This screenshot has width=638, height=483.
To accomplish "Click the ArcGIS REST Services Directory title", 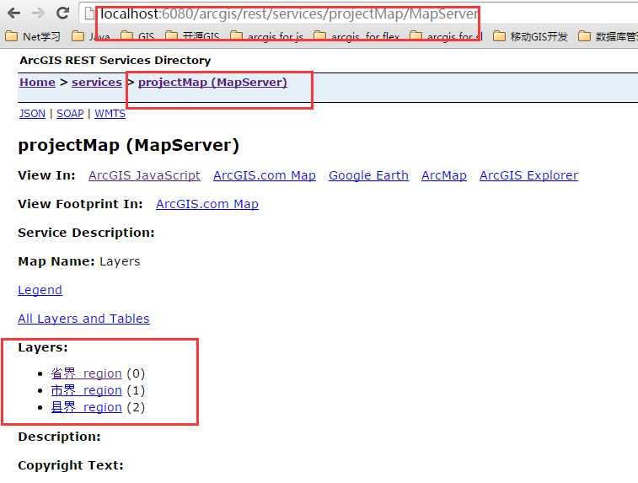I will coord(115,60).
